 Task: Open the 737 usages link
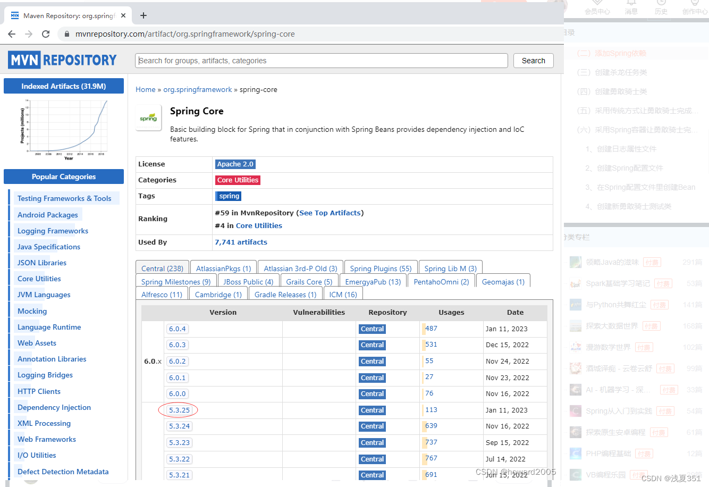coord(431,442)
